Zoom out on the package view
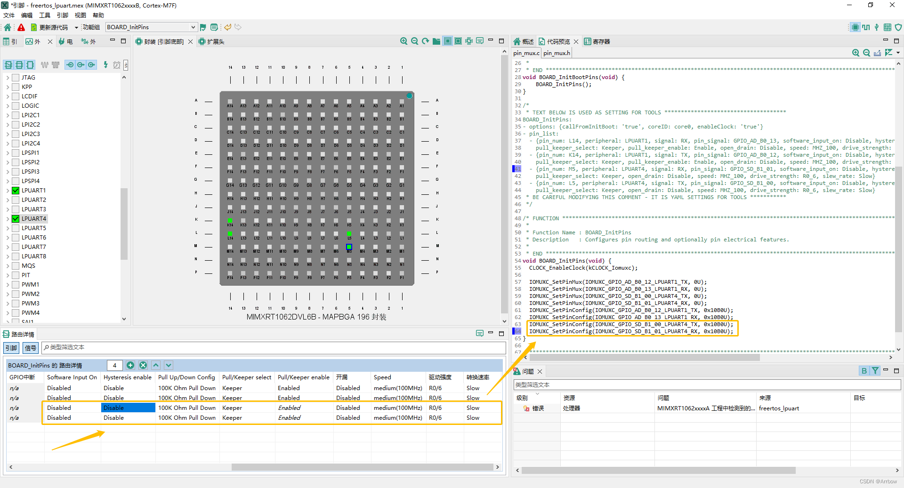This screenshot has width=904, height=488. click(415, 41)
